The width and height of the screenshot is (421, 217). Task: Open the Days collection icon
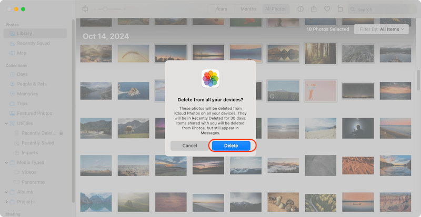tap(12, 74)
